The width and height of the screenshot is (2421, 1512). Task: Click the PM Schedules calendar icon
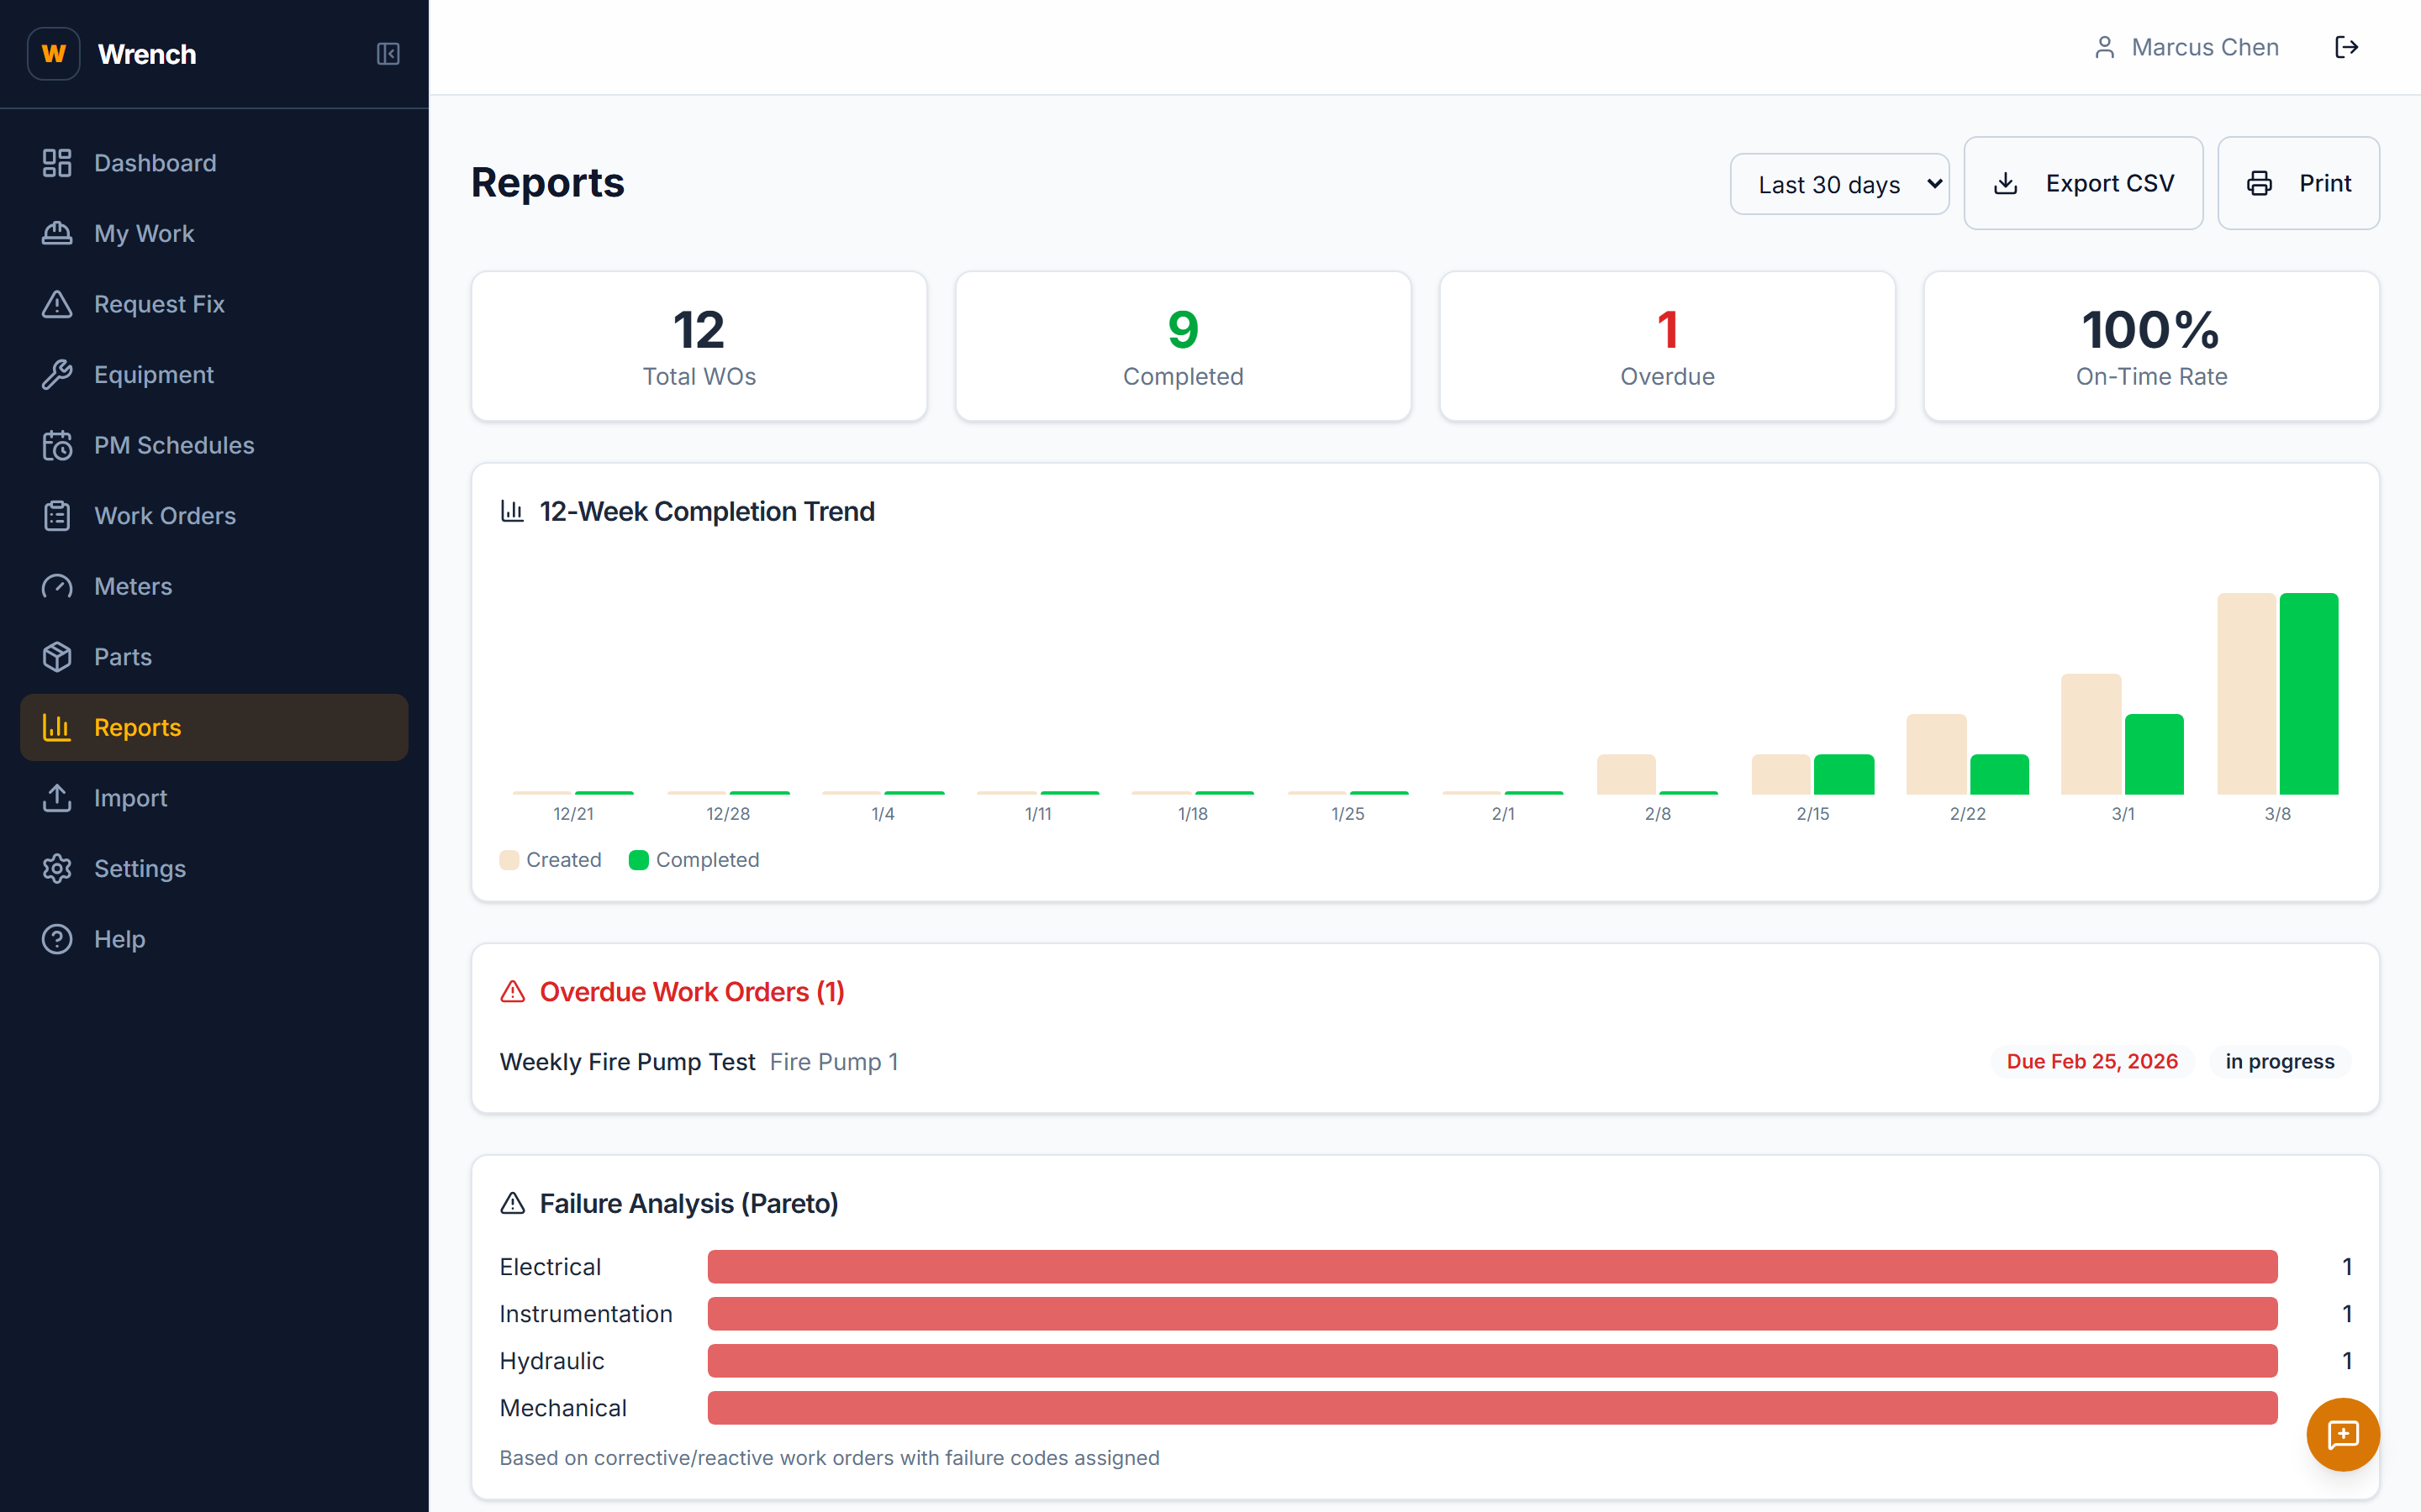tap(57, 445)
